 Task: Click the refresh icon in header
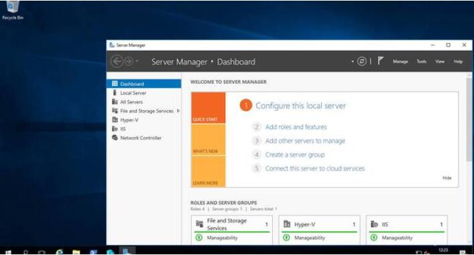coord(361,62)
